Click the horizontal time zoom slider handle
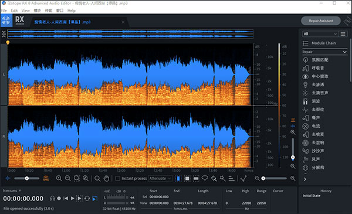 click(x=263, y=179)
